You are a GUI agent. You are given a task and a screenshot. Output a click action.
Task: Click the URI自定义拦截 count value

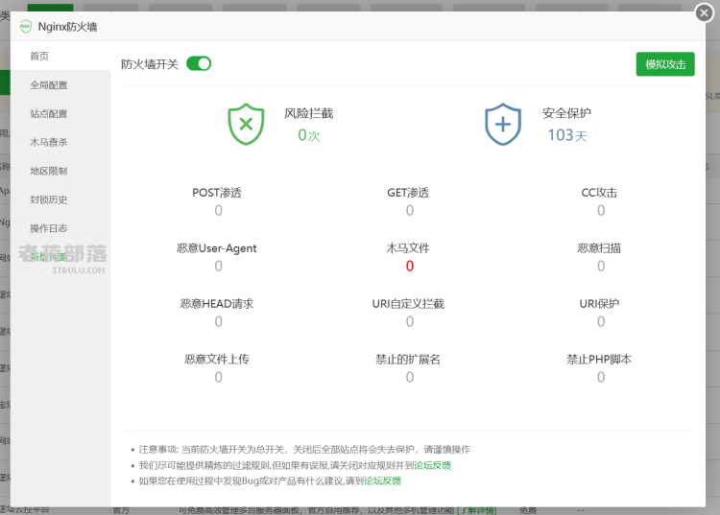pyautogui.click(x=410, y=321)
